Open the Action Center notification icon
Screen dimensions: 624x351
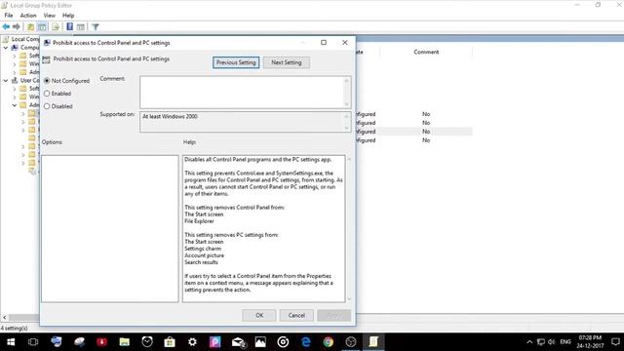click(615, 342)
